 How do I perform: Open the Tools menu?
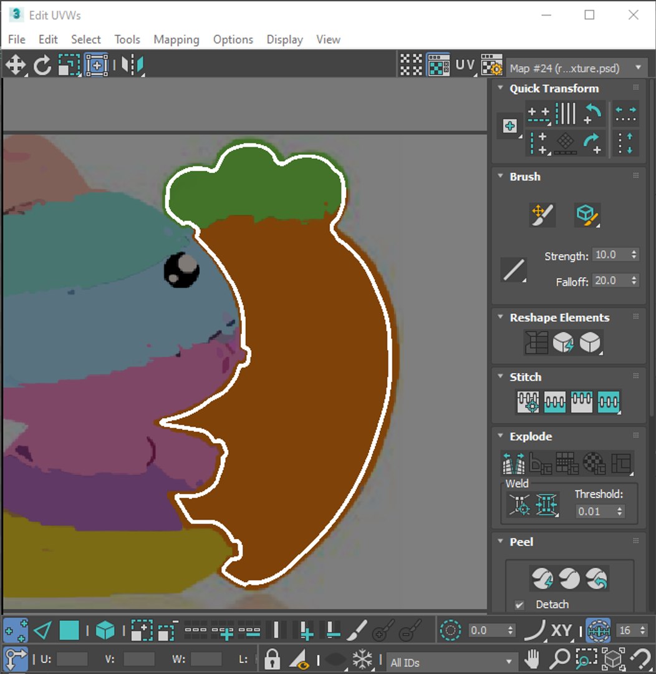click(127, 39)
